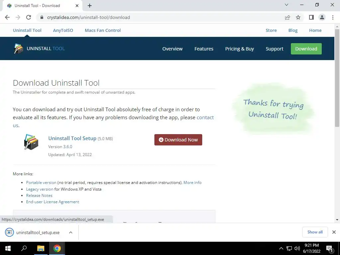Open the Overview section
This screenshot has height=255, width=340.
coord(172,49)
